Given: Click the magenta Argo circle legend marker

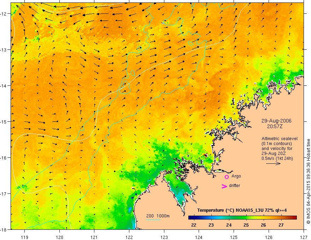Looking at the screenshot, I should 227,177.
